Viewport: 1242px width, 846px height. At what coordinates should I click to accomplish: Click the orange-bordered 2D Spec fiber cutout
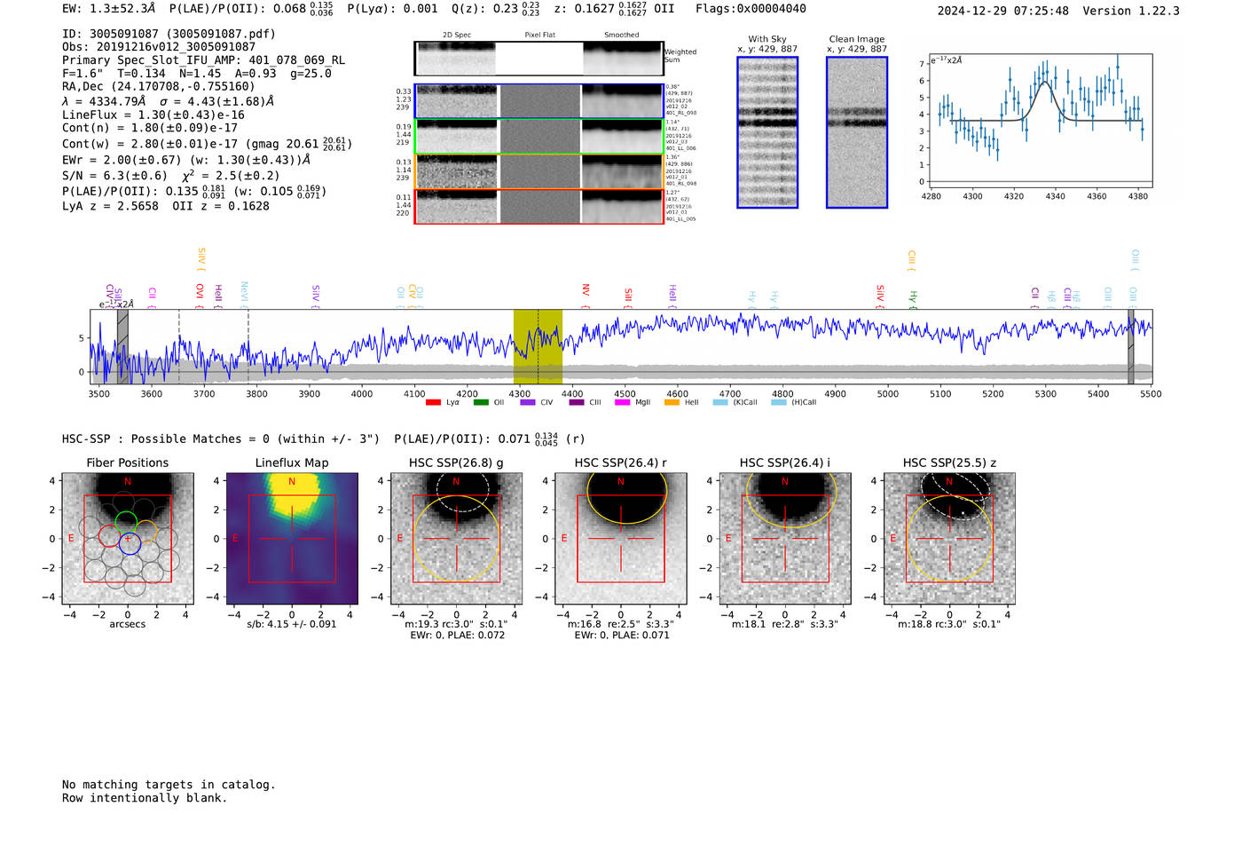(x=456, y=171)
